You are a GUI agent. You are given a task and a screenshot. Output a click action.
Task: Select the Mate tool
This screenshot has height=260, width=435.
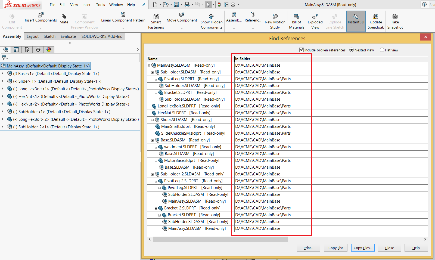tap(64, 17)
